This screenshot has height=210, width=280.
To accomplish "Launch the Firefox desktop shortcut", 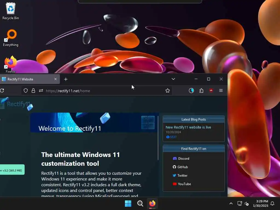I will point(11,64).
